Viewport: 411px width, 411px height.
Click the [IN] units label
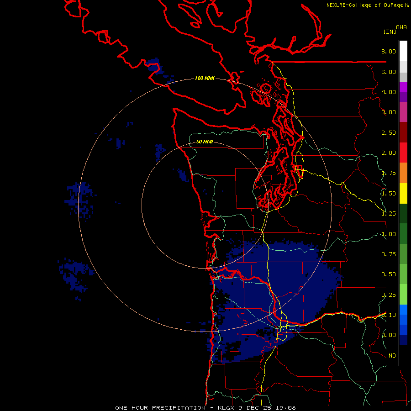tap(390, 32)
